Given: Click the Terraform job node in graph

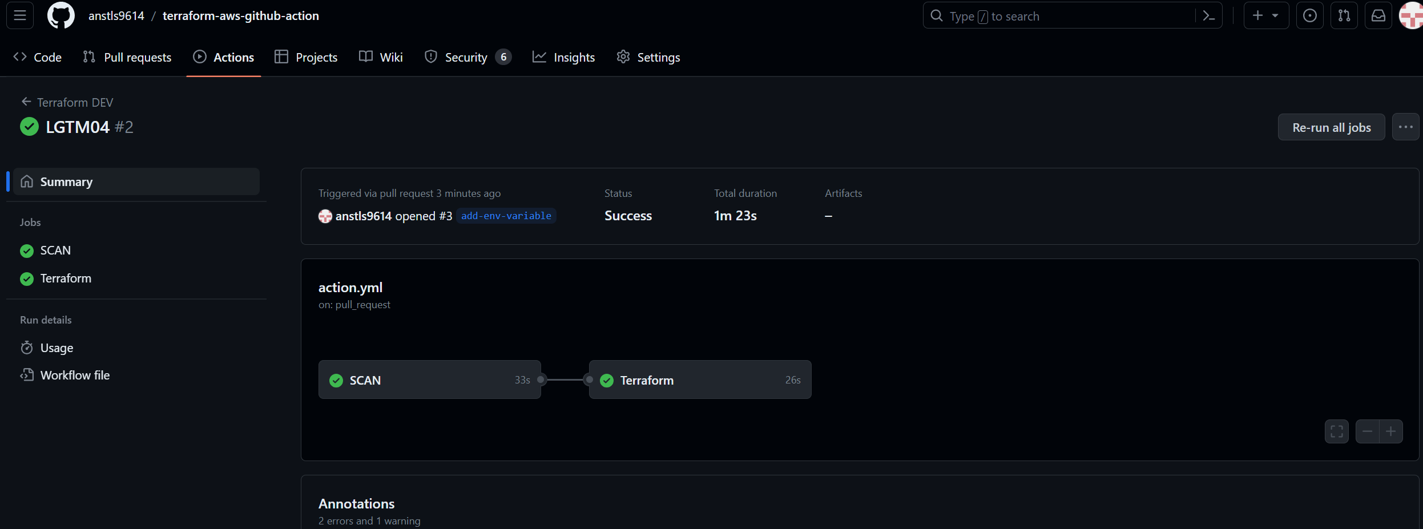Looking at the screenshot, I should (700, 379).
